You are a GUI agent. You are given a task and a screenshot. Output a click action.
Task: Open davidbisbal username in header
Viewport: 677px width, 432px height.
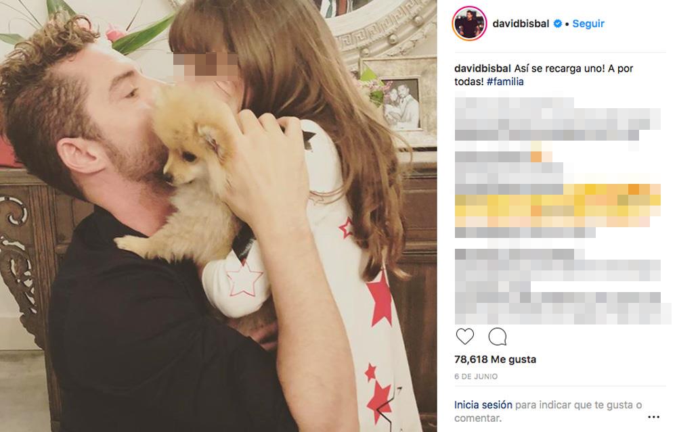[521, 23]
